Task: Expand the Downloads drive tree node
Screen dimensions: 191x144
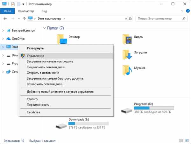Action: 3,55
